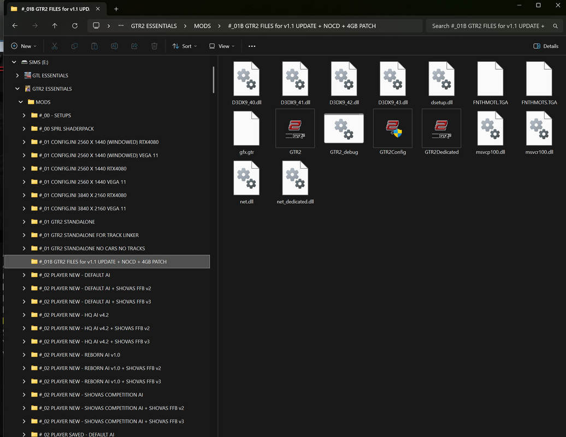Select the #_01B GTR2 FILES window tab

[55, 9]
